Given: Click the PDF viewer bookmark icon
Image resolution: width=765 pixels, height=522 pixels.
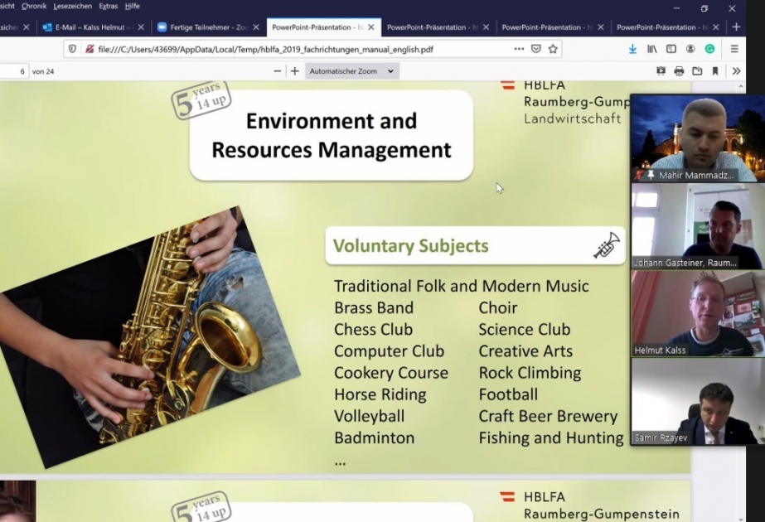Looking at the screenshot, I should pos(715,71).
